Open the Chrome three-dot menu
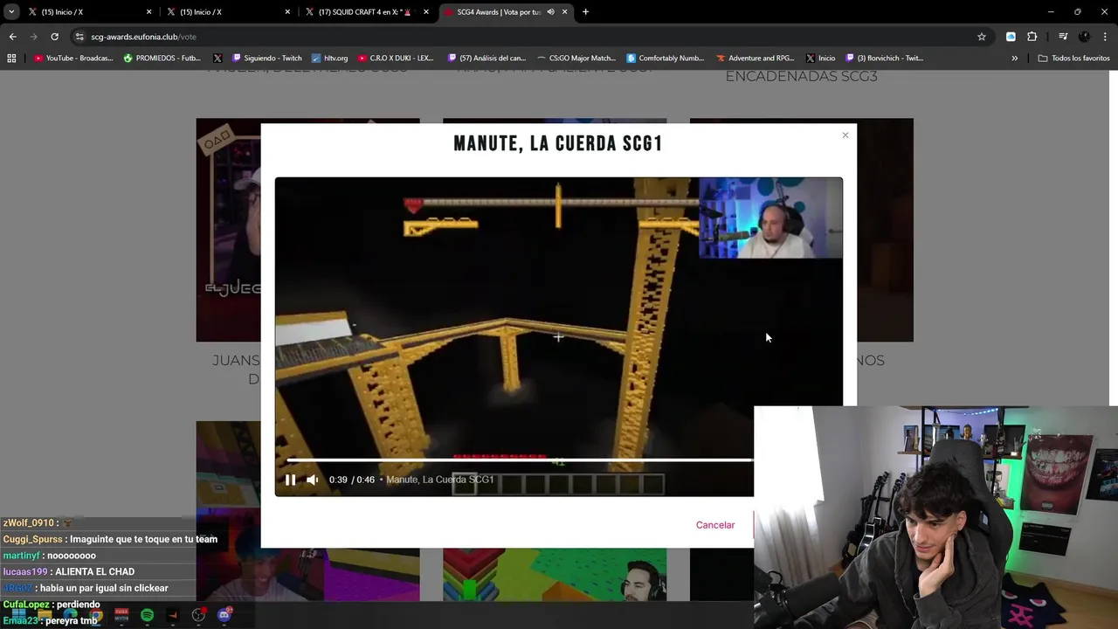 pyautogui.click(x=1106, y=37)
